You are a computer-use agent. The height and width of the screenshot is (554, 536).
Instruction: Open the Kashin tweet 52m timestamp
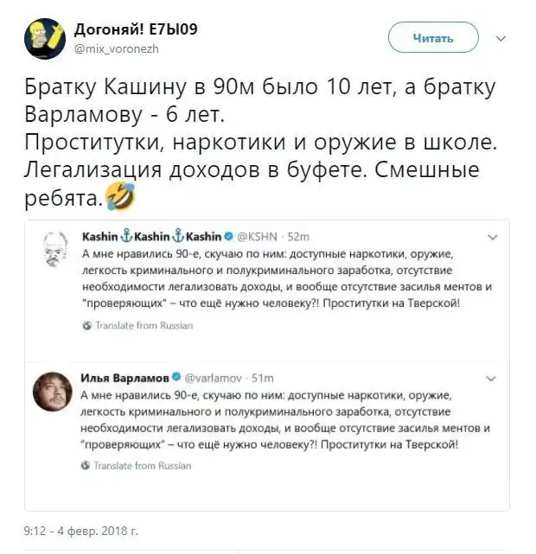[298, 237]
